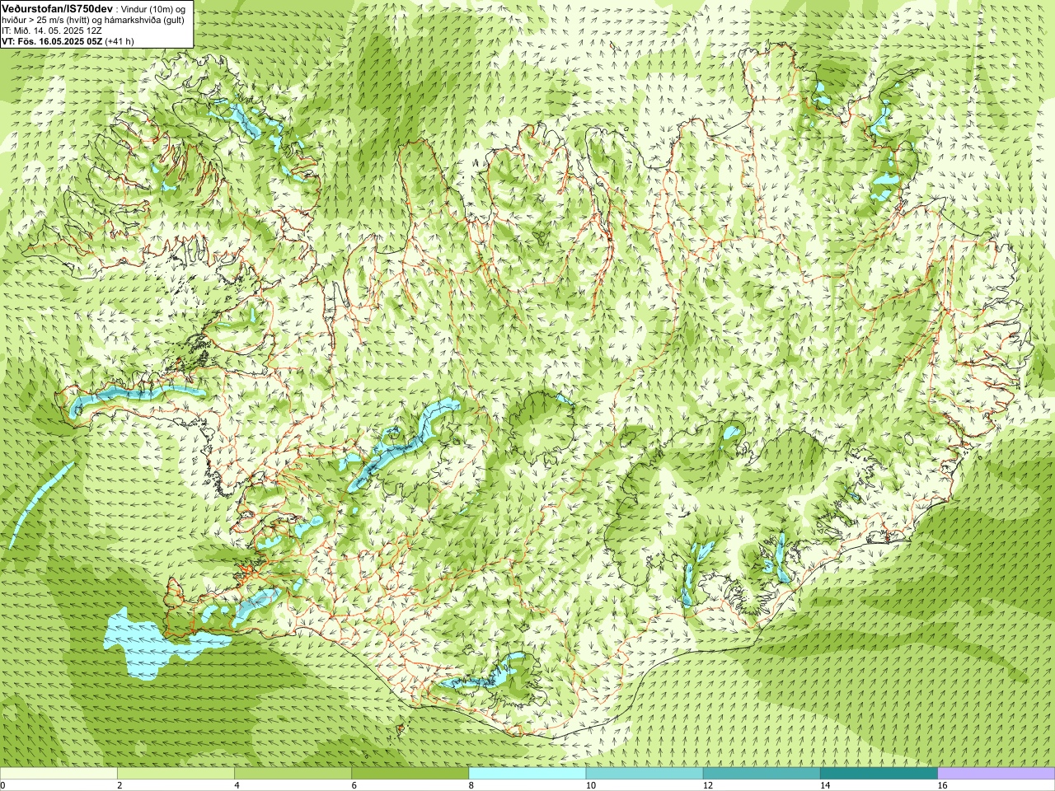1055x791 pixels.
Task: Click the '6' label on the color scale
Action: click(x=354, y=785)
